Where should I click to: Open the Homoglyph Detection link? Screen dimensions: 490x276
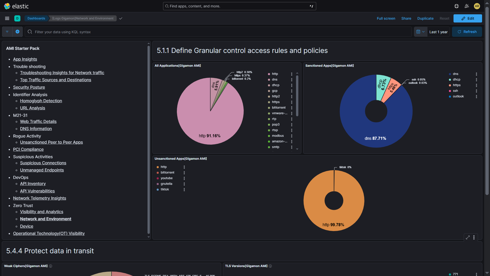tap(41, 101)
